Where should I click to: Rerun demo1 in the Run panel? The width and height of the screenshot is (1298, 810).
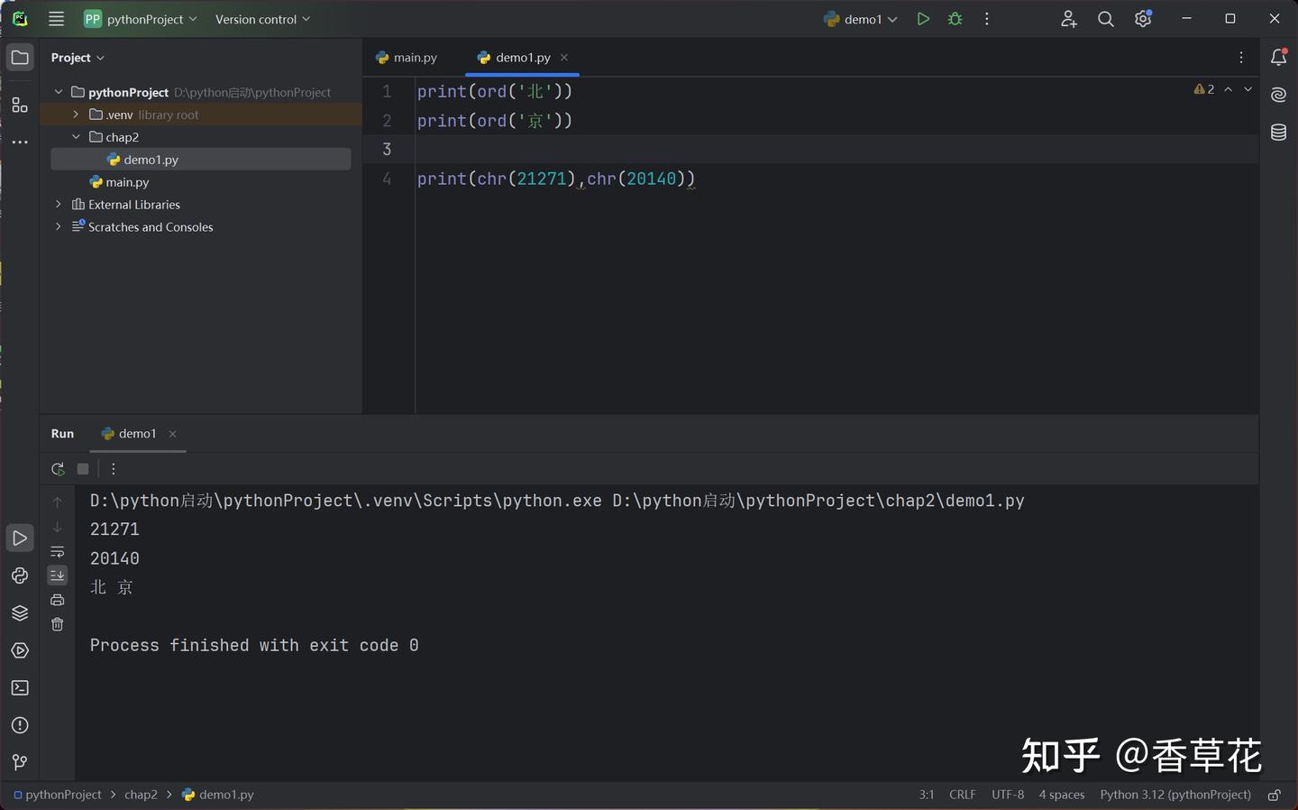[x=58, y=469]
